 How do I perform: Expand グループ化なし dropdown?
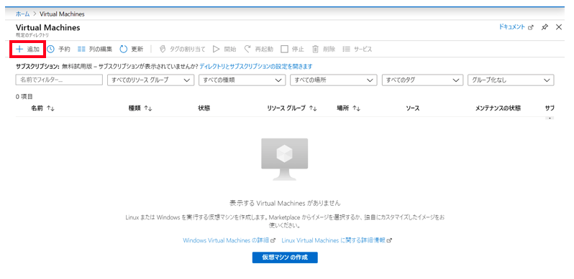(511, 80)
